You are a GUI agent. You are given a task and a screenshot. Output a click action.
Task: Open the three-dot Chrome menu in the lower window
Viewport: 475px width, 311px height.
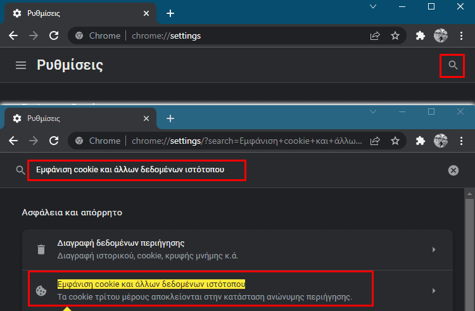[x=461, y=141]
